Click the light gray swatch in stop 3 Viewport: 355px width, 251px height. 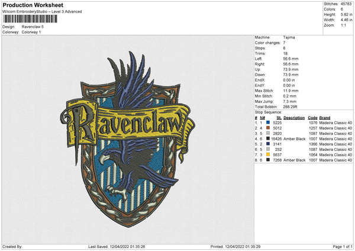click(268, 133)
